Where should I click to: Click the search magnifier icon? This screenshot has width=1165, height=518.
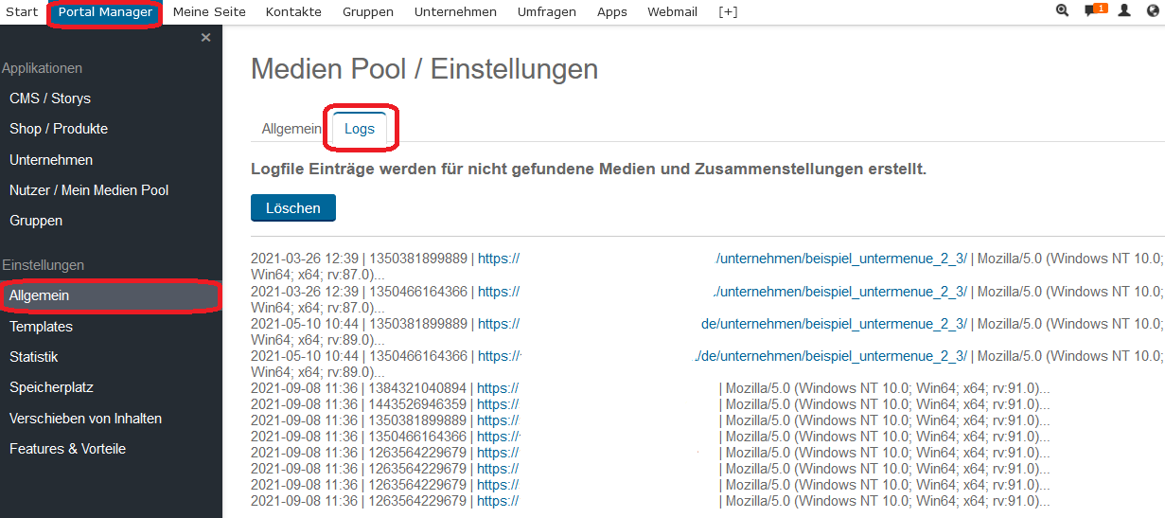(x=1062, y=11)
